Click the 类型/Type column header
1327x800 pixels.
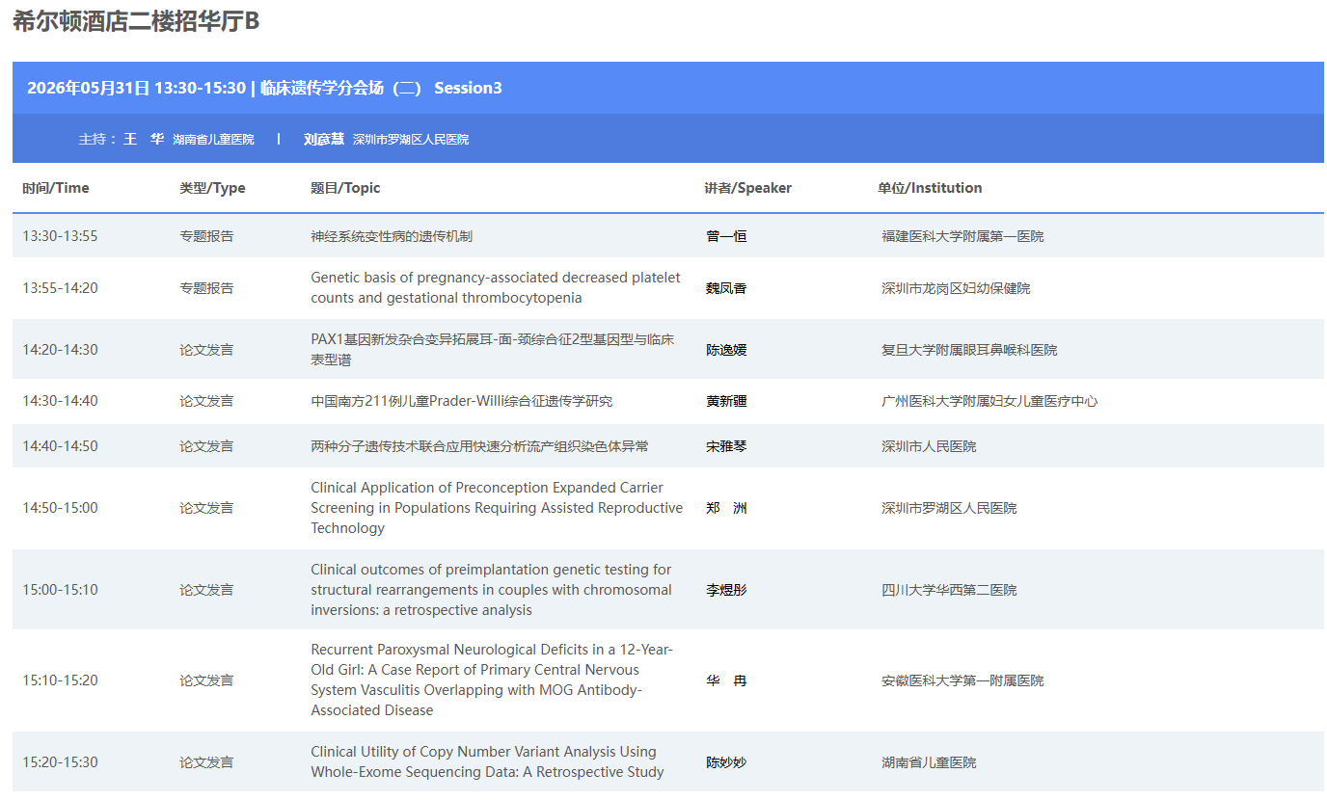(x=212, y=188)
